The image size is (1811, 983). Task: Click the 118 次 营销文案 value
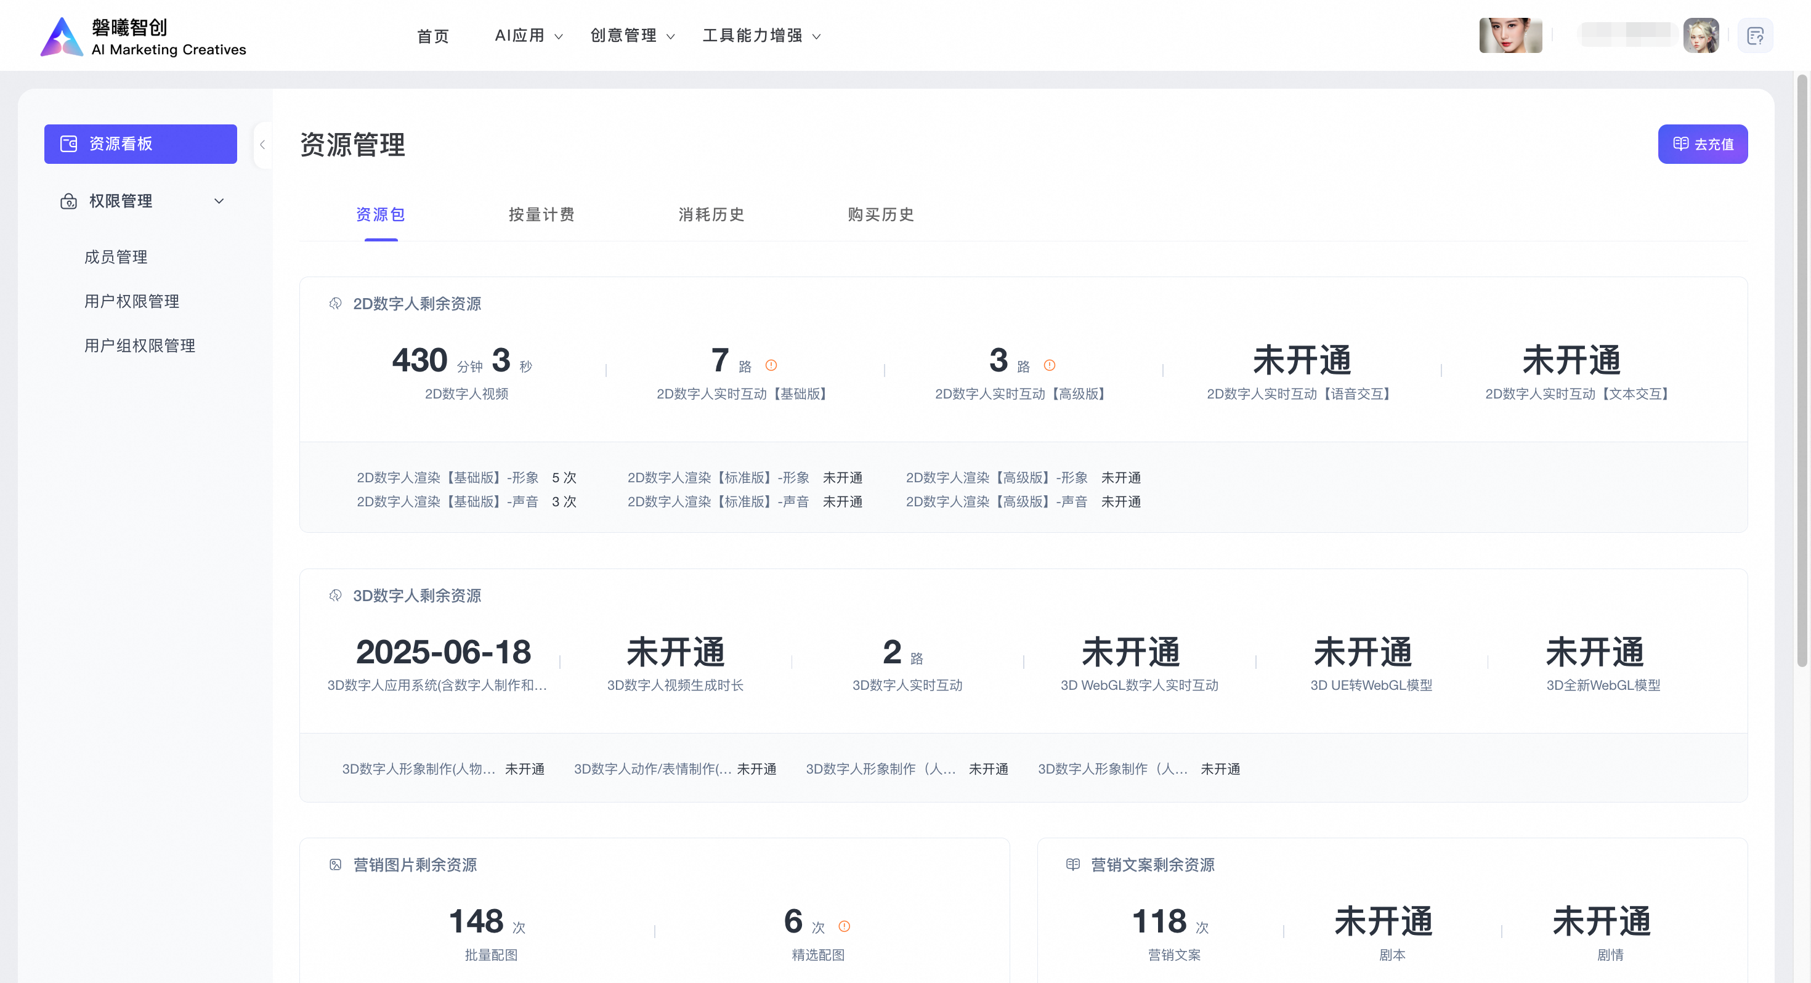1170,922
